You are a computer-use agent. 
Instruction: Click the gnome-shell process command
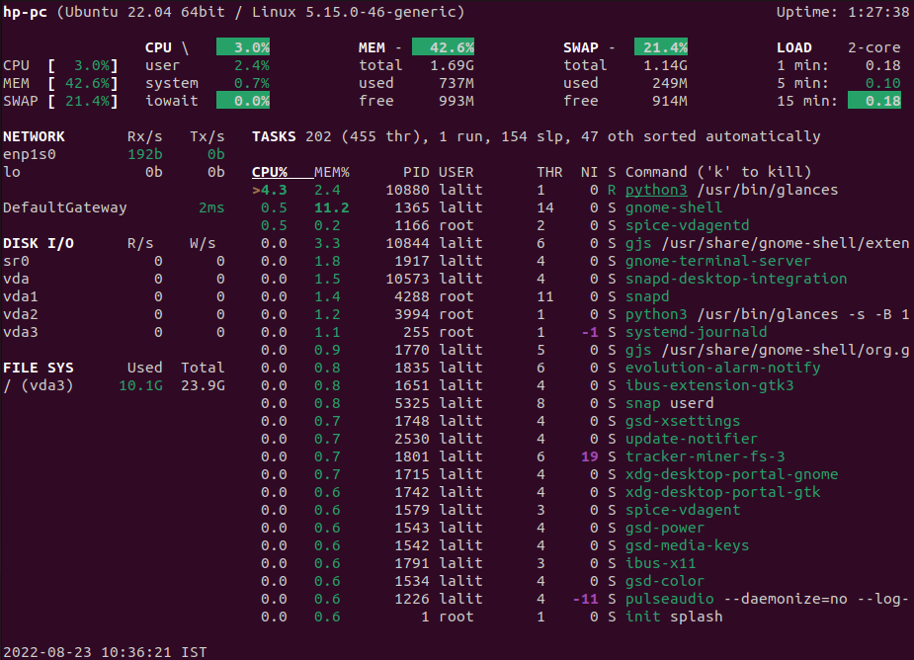coord(673,206)
